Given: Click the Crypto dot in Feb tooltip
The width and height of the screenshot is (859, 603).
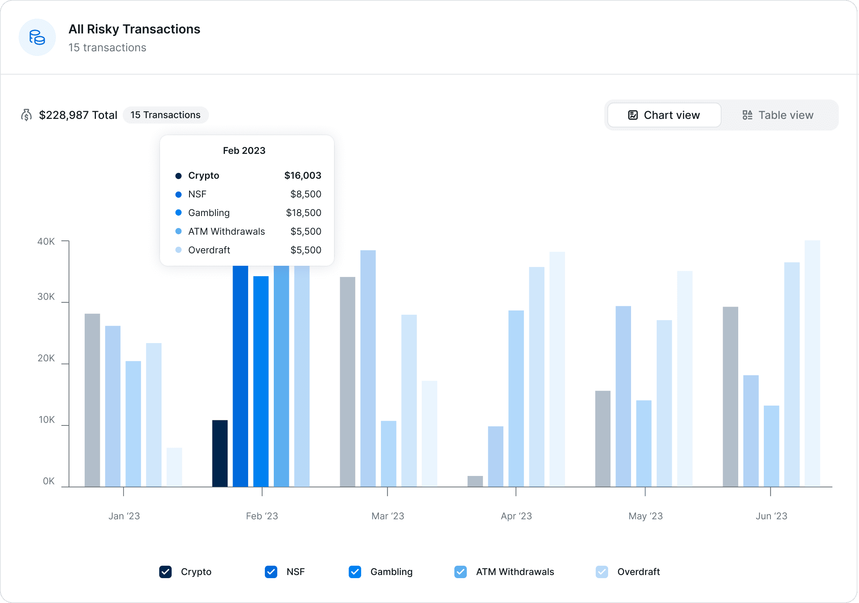Looking at the screenshot, I should click(178, 176).
